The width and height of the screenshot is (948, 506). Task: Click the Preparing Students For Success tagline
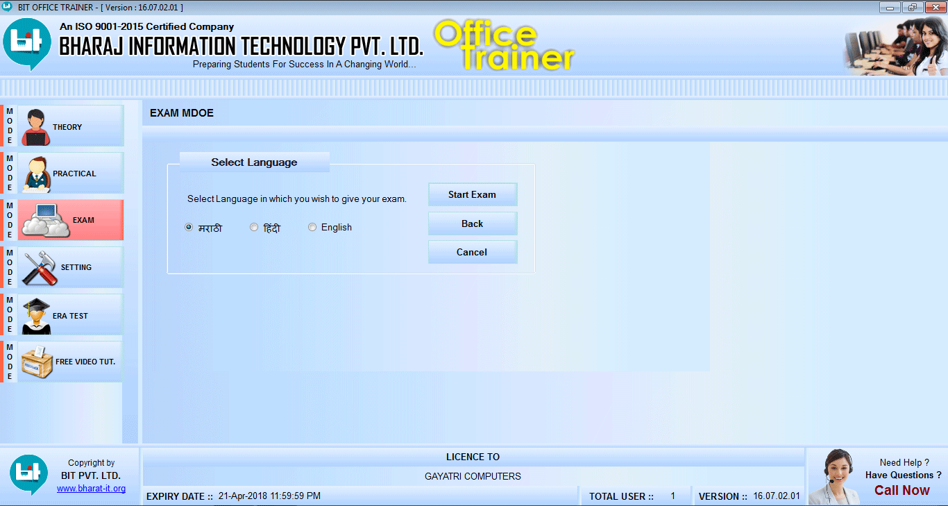click(x=304, y=64)
